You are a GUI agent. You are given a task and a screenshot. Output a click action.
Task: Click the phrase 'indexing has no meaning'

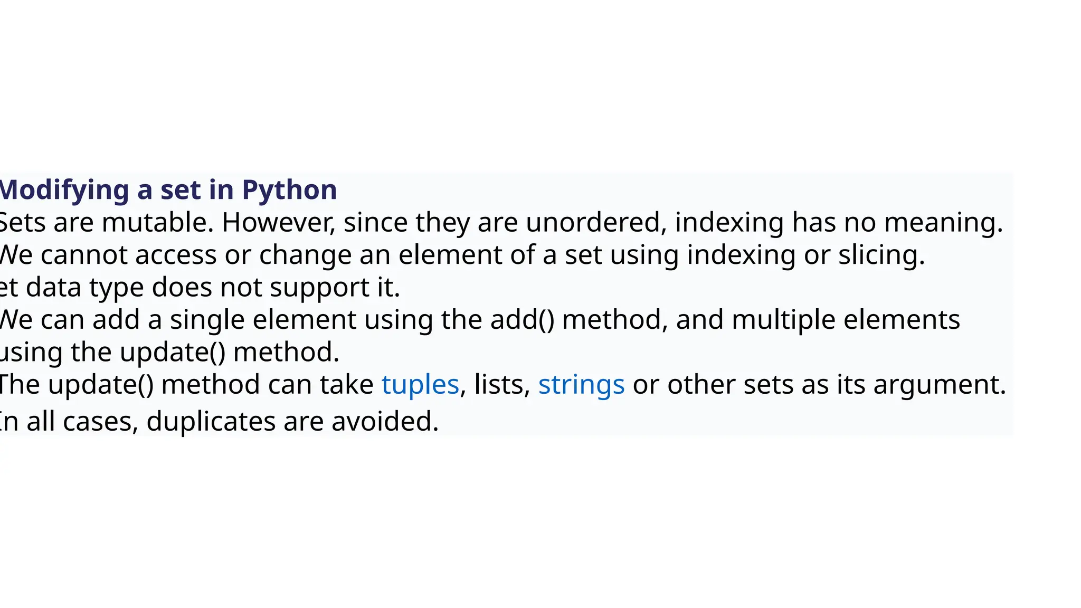(x=837, y=222)
